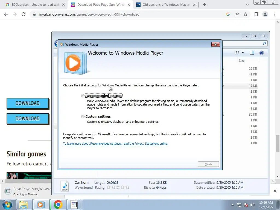
Task: Select the Recommended settings radio button
Action: 83,96
